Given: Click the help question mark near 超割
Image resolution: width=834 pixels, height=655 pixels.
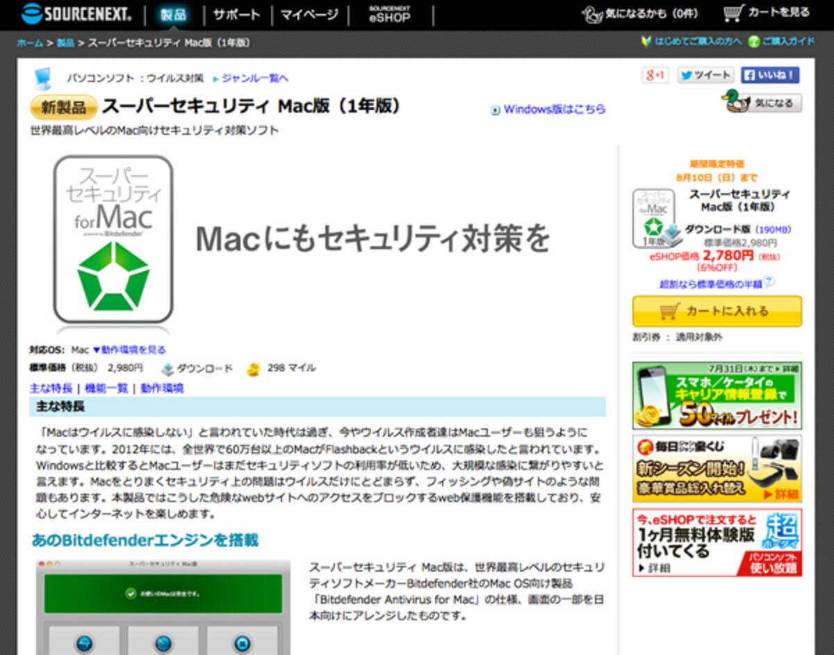Looking at the screenshot, I should 769,282.
